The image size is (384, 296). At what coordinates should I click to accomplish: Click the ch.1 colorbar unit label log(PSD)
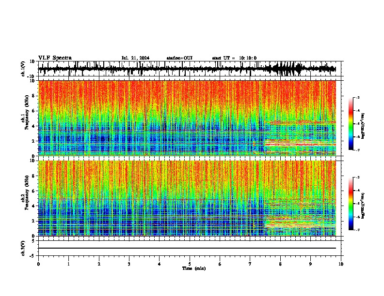[363, 126]
